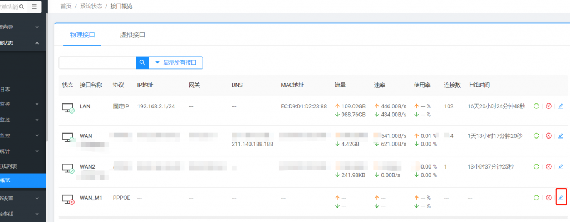
Task: Click the WAN2 uptime 13小时37分钟25秒
Action: coord(491,167)
